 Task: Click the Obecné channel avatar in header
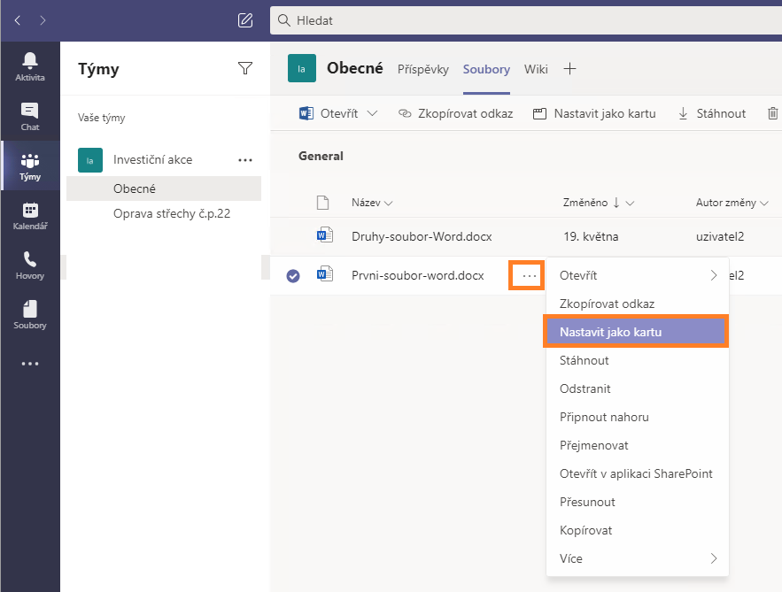(302, 68)
